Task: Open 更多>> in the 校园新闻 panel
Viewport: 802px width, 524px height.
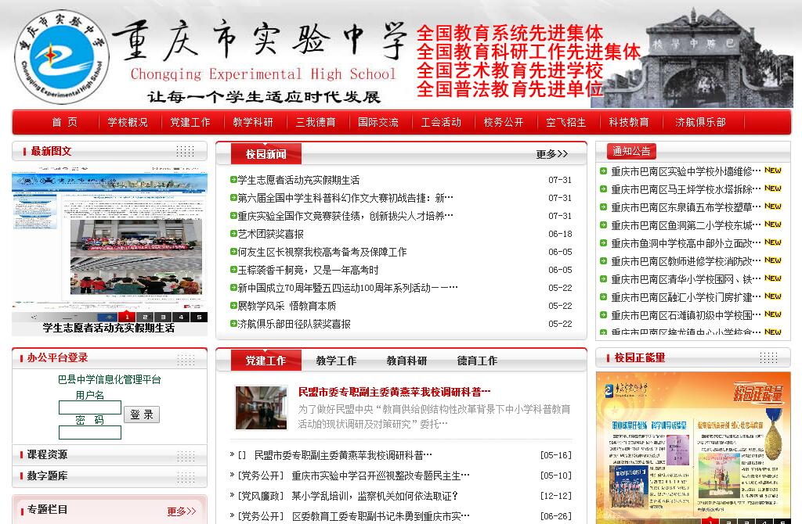Action: click(551, 154)
